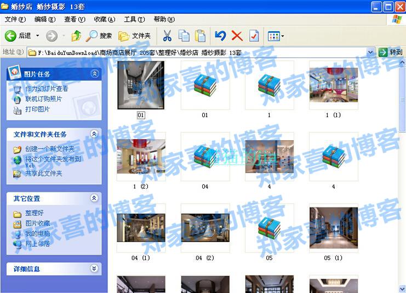
Task: Collapse the 其它位置 panel
Action: [x=94, y=198]
